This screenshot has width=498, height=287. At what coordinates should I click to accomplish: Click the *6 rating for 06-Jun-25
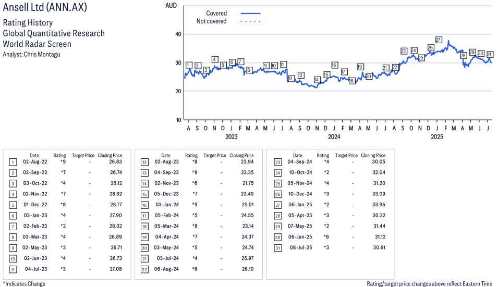coord(326,237)
